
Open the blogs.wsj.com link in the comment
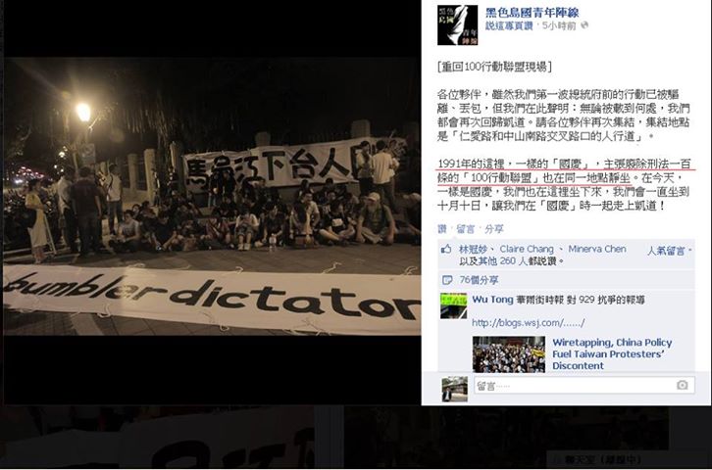528,323
